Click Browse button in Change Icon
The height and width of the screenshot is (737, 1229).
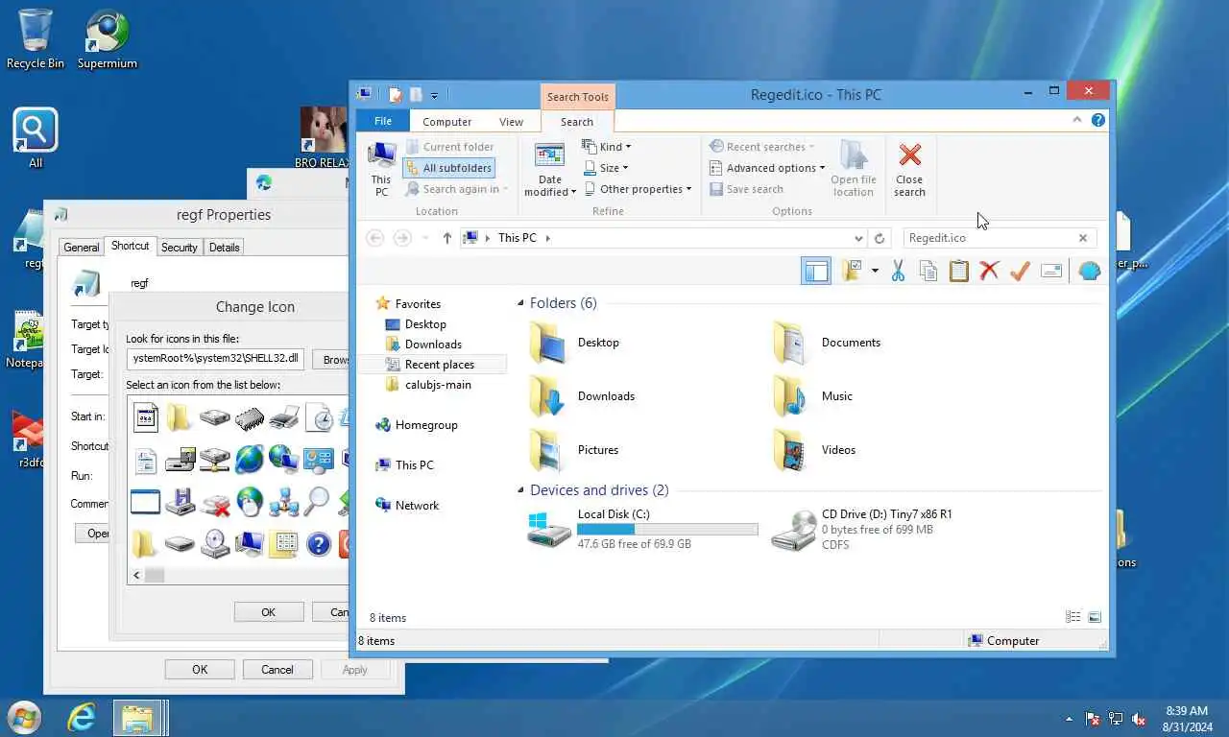point(330,360)
